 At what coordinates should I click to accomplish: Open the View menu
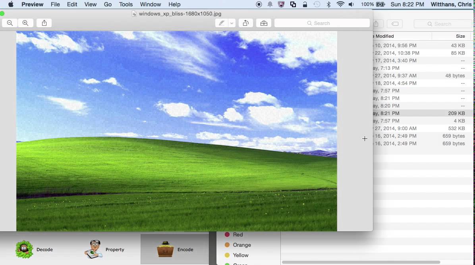point(90,4)
